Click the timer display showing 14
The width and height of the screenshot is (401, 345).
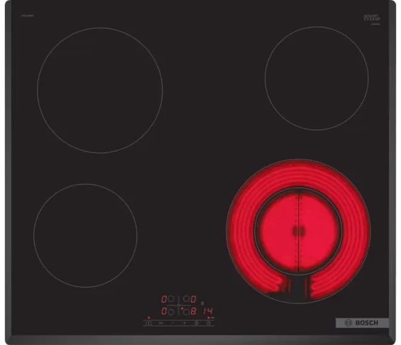[x=208, y=311]
